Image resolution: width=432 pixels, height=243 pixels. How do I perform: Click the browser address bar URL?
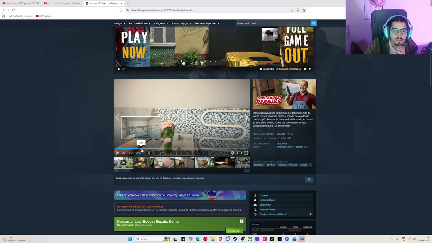[x=163, y=10]
